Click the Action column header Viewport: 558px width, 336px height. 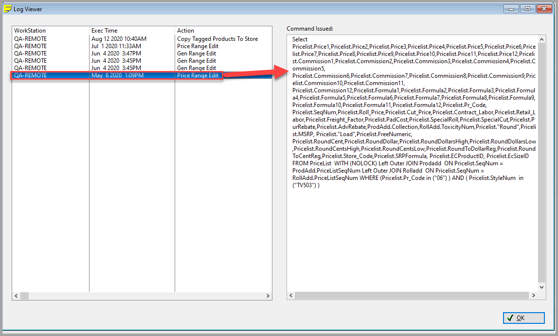tap(223, 31)
